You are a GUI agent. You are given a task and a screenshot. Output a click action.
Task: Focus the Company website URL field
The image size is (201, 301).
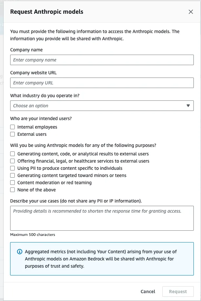102,83
